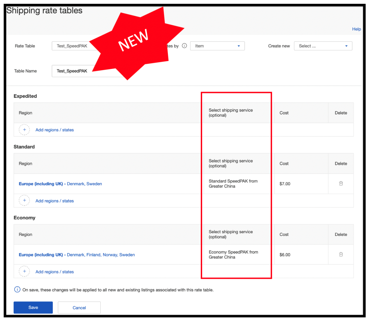The width and height of the screenshot is (370, 322).
Task: Open the Help link
Action: tap(356, 29)
